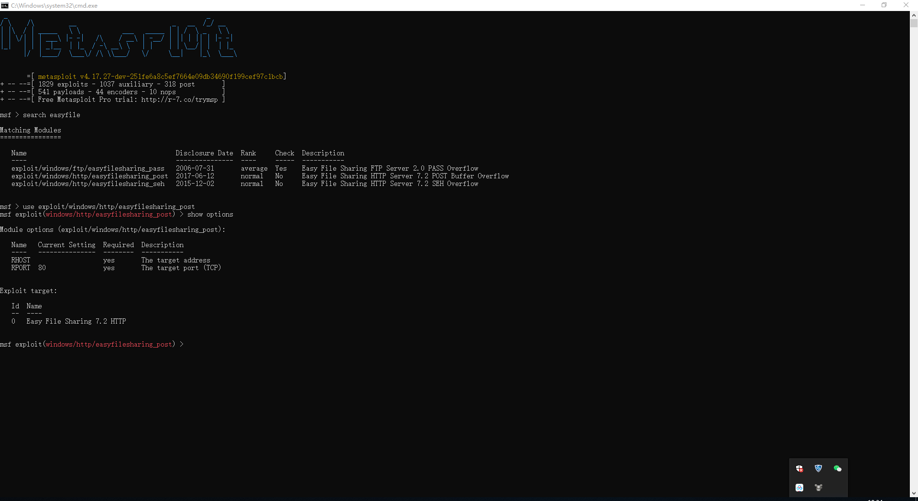Click the 'Disclosure Date' column header
This screenshot has height=501, width=918.
coord(204,153)
